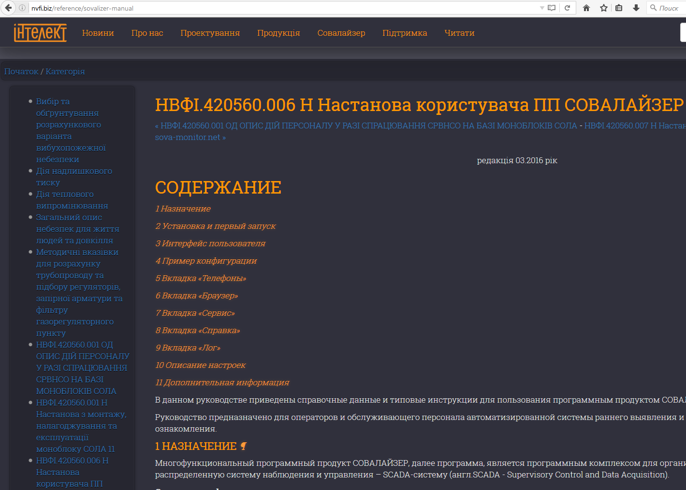Viewport: 686px width, 490px height.
Task: Click the 1 НАЗНАЧЕНИЕ section heading
Action: pos(196,446)
